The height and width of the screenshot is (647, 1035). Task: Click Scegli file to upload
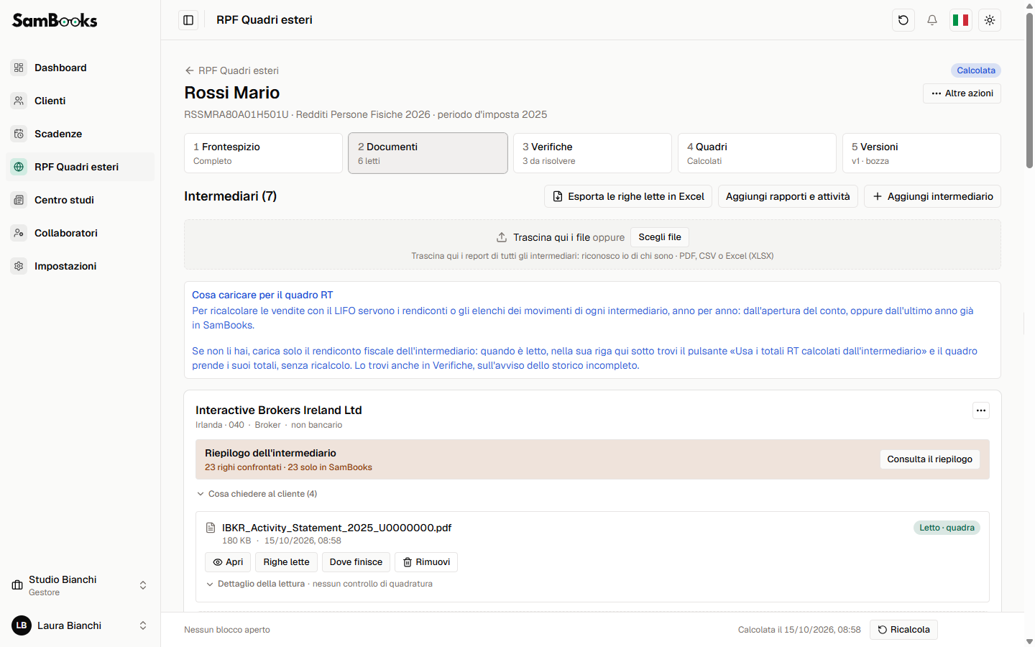[660, 237]
